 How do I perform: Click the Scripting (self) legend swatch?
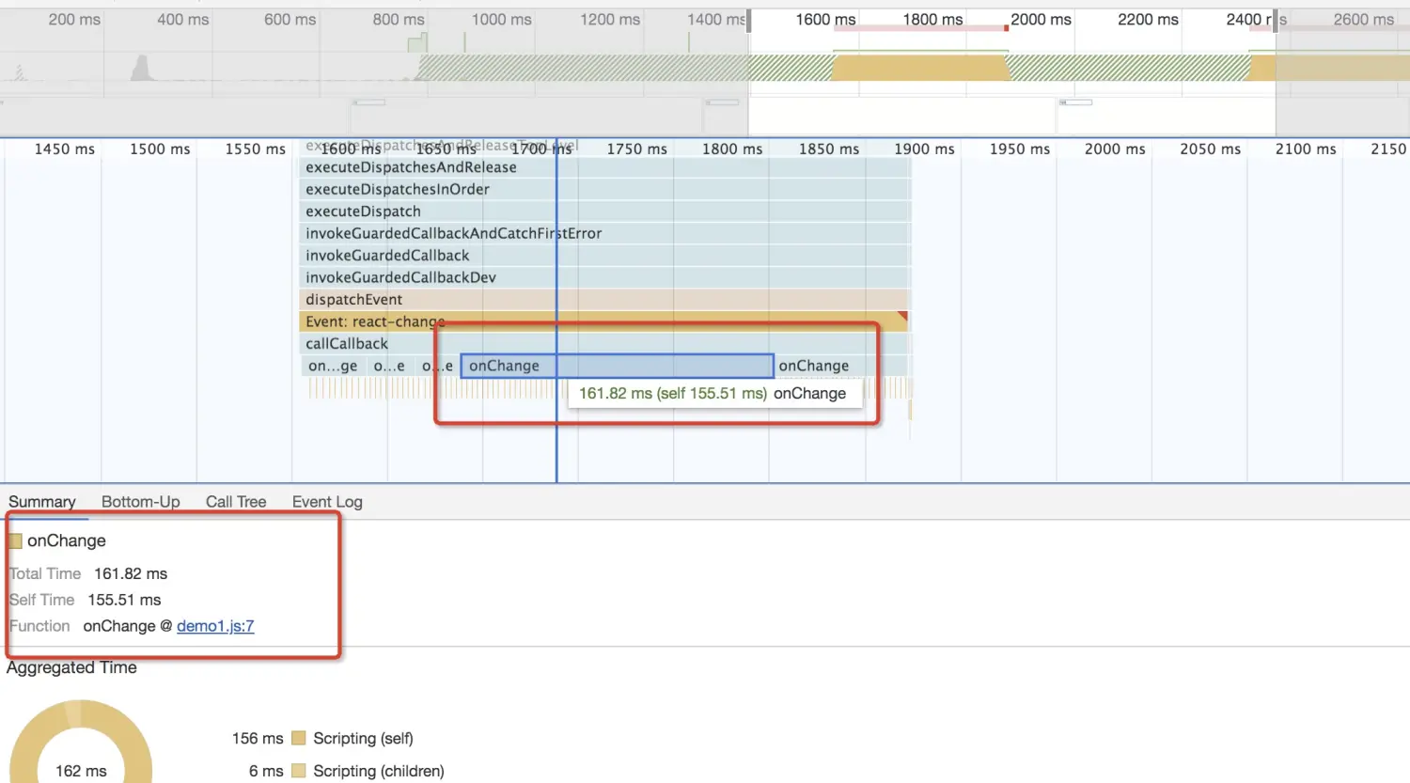(299, 739)
